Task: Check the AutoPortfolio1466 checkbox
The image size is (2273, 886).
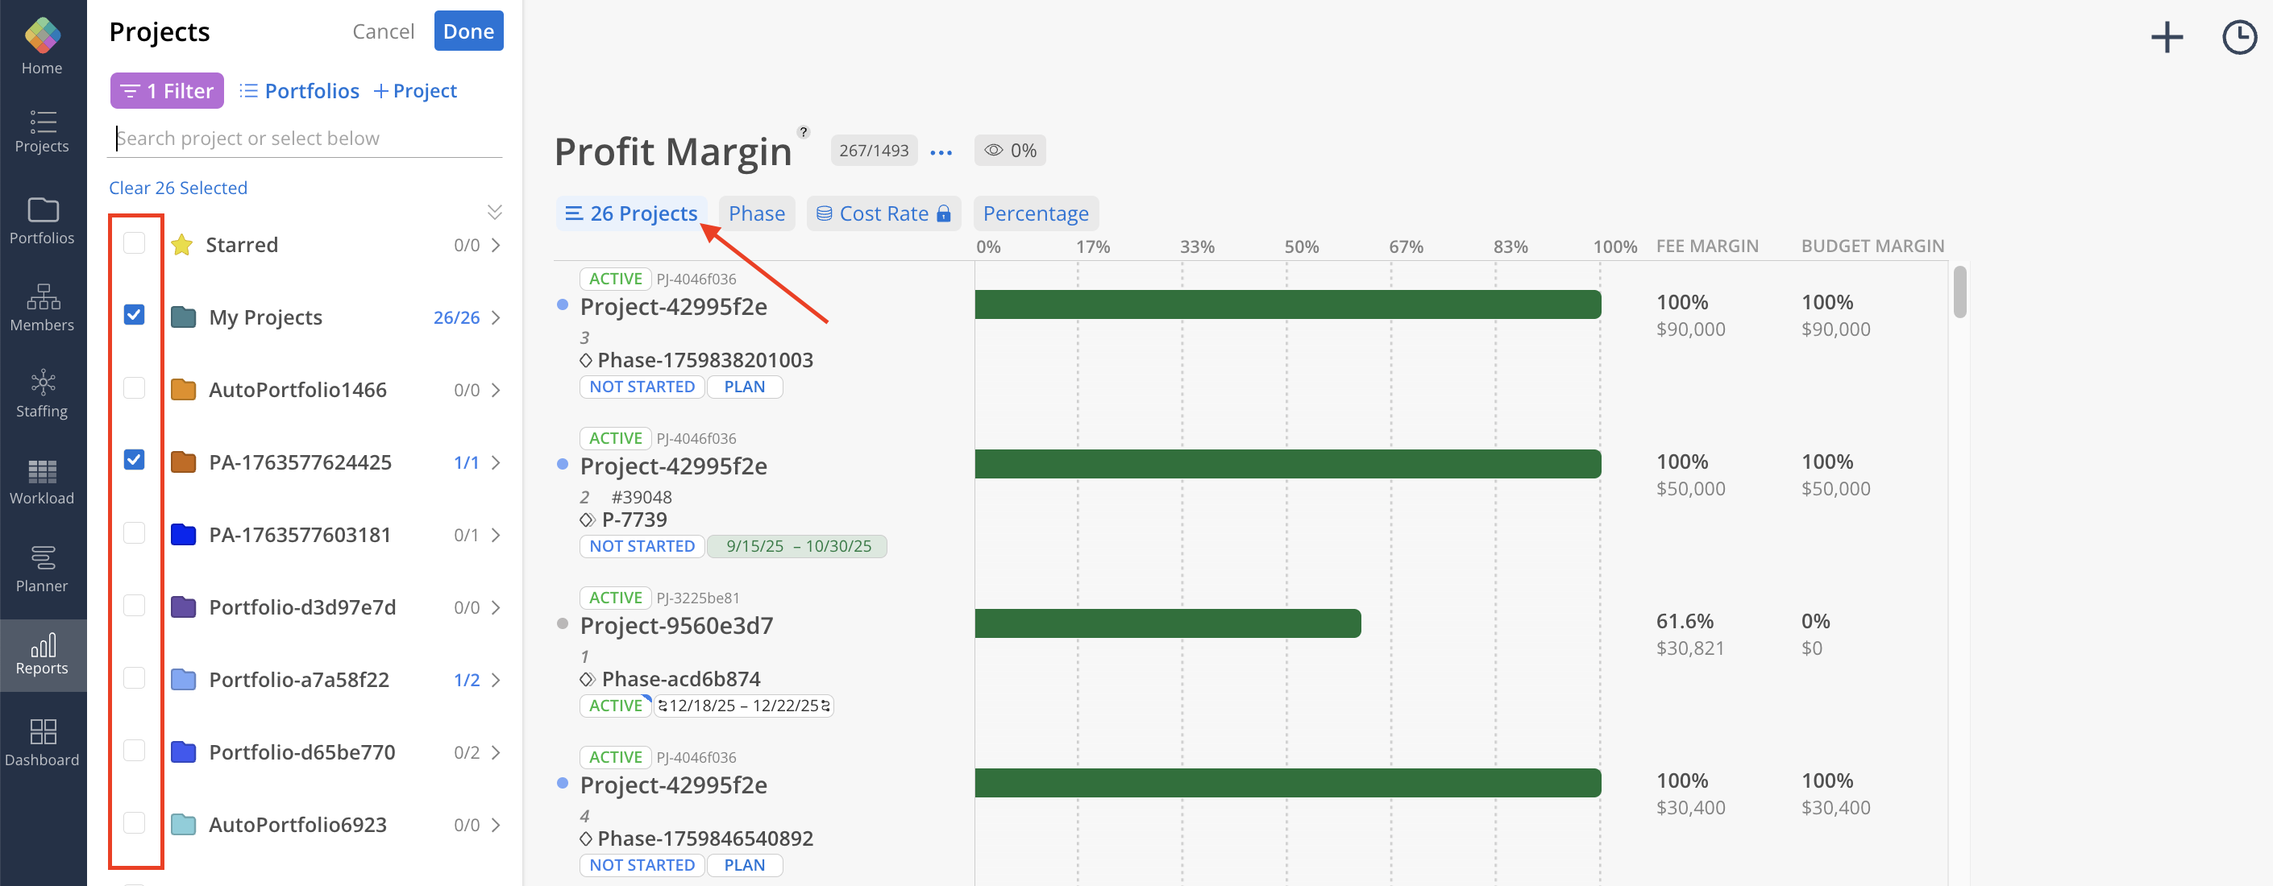Action: pos(134,388)
